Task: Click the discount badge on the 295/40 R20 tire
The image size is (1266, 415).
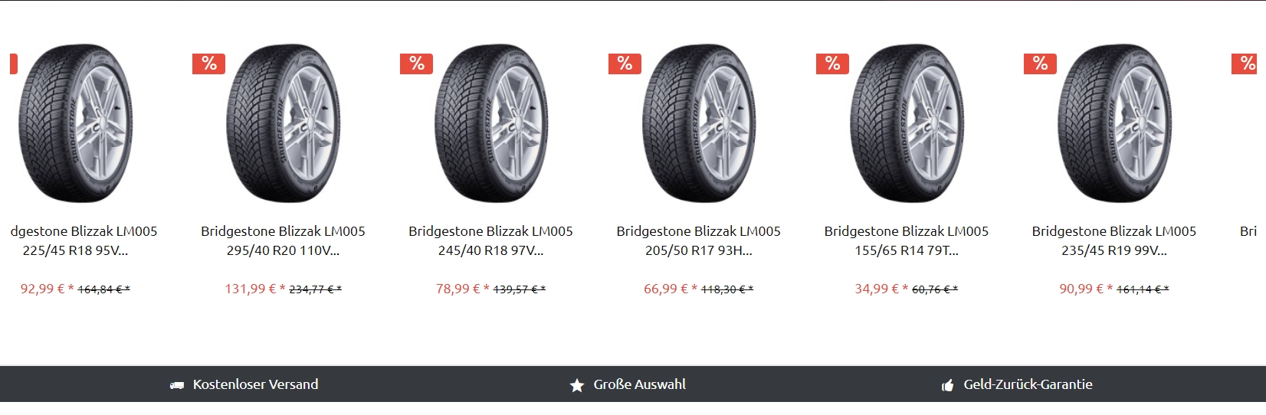Action: coord(208,64)
